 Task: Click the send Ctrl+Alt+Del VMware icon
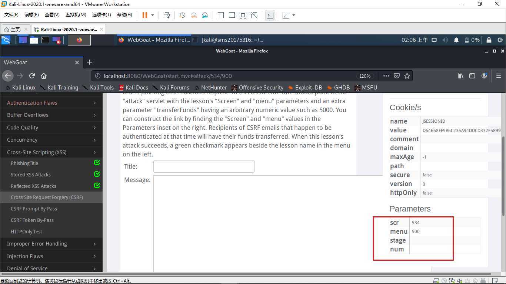[x=167, y=15]
